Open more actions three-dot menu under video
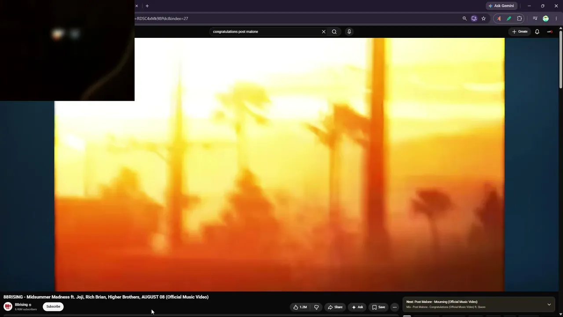 (395, 307)
